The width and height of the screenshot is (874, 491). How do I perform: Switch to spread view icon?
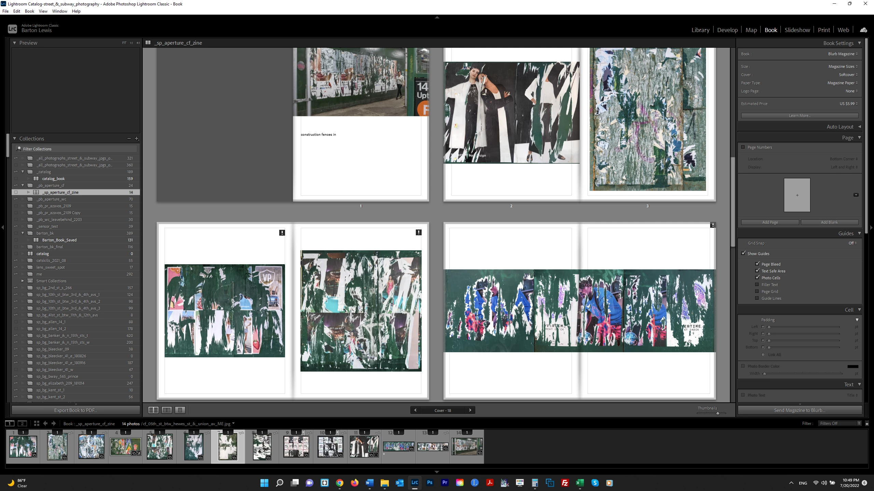tap(167, 410)
